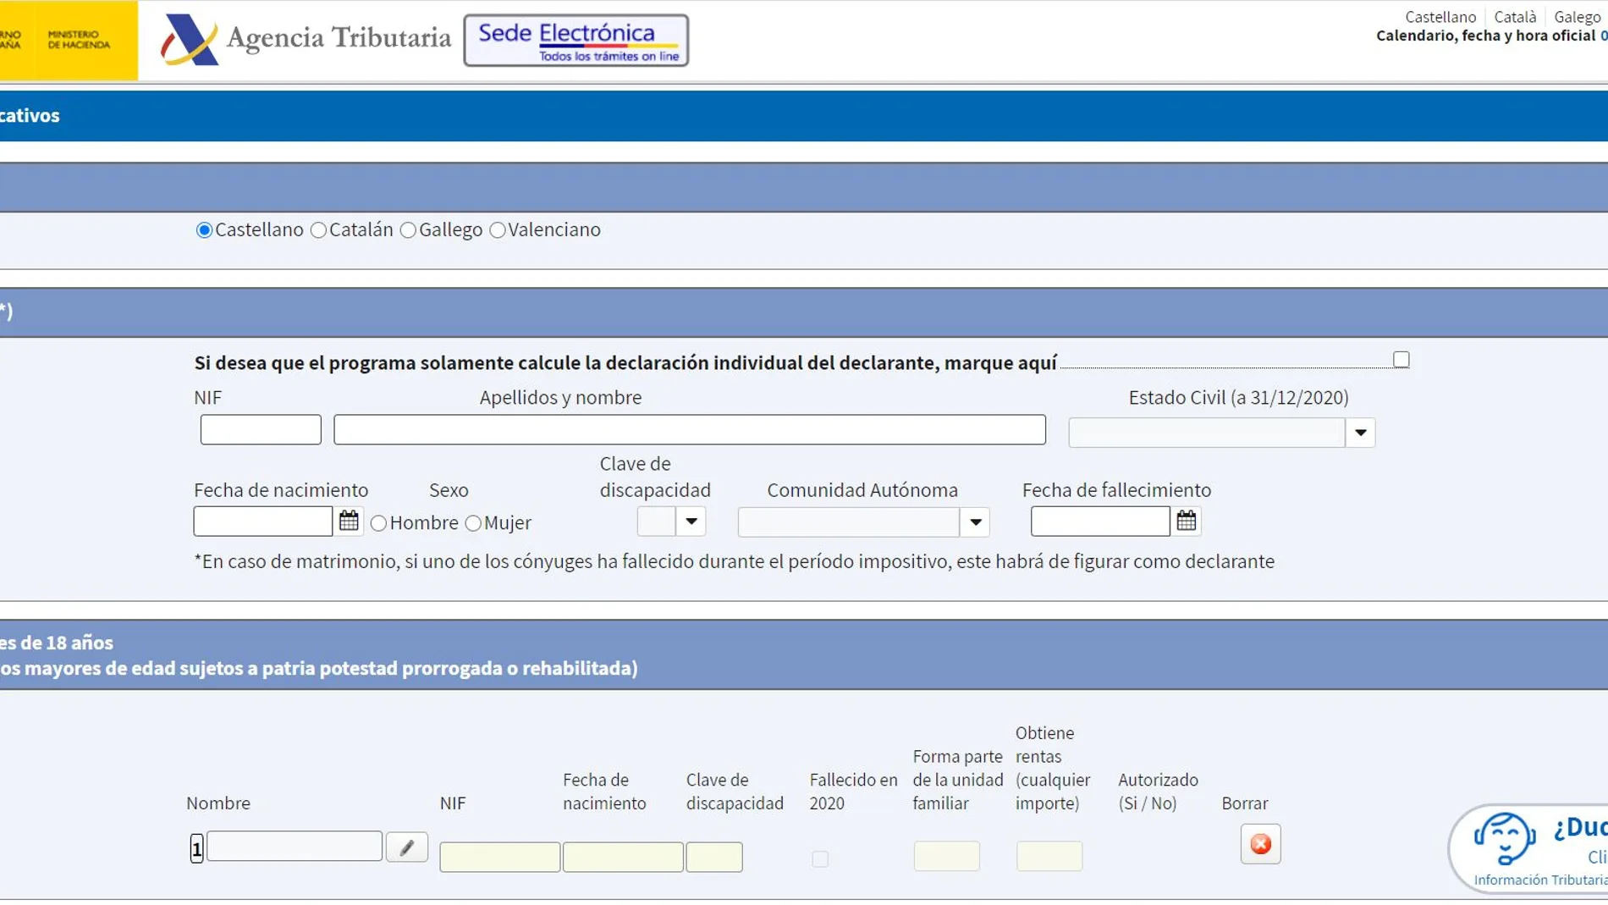
Task: Select the Valenciano language radio button
Action: coord(498,229)
